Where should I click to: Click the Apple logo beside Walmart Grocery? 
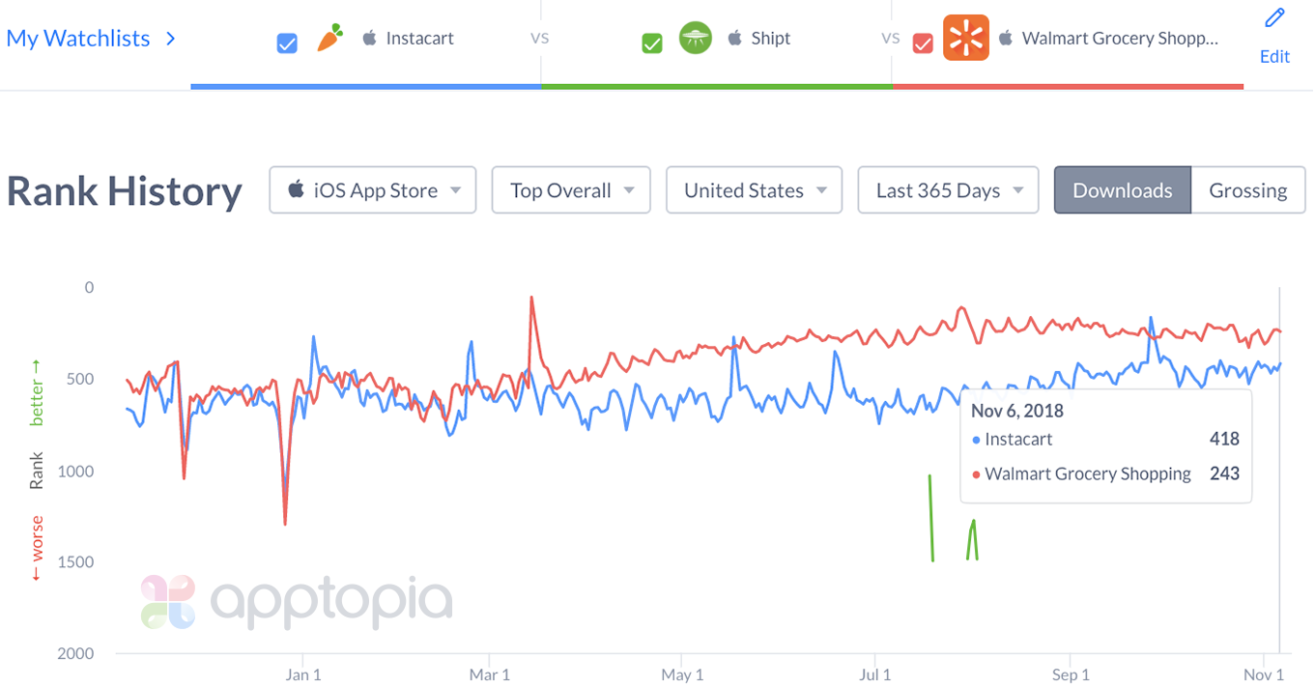(x=1006, y=39)
